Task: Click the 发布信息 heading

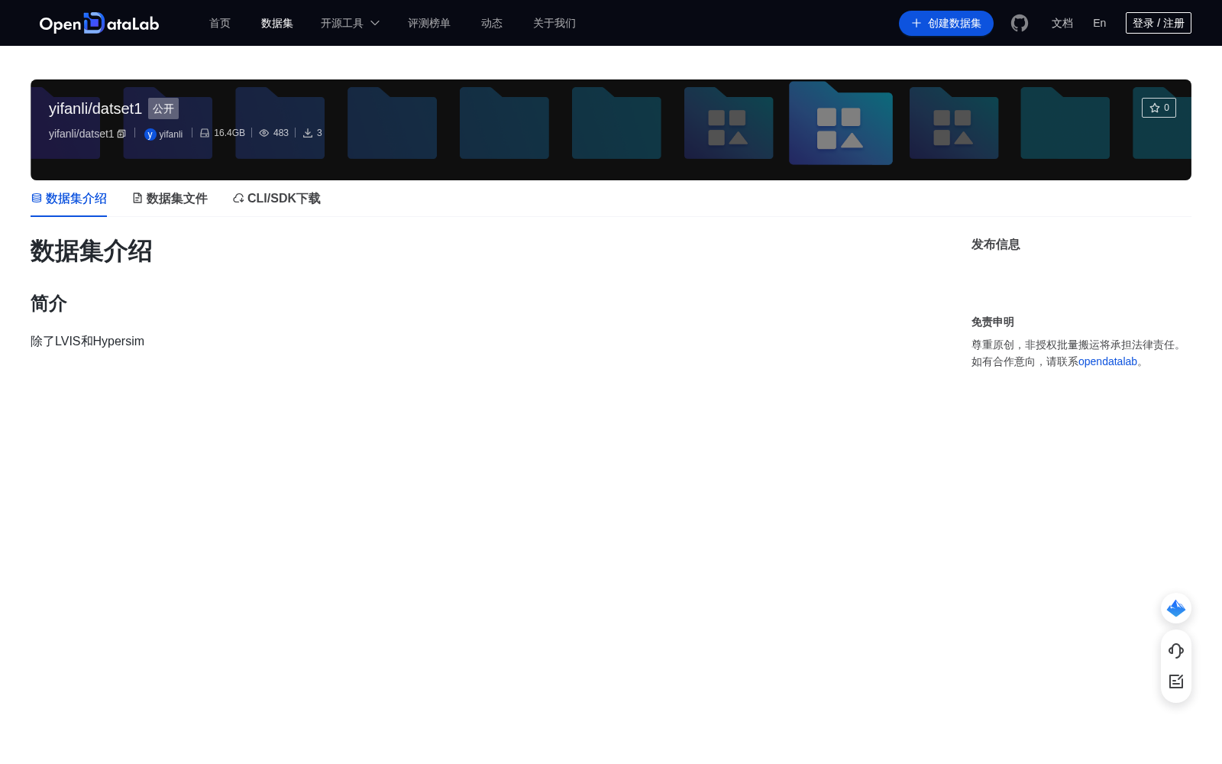Action: 996,244
